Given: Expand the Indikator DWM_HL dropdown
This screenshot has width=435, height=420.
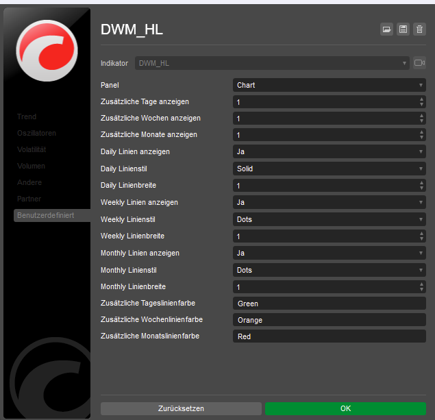Looking at the screenshot, I should pos(272,63).
